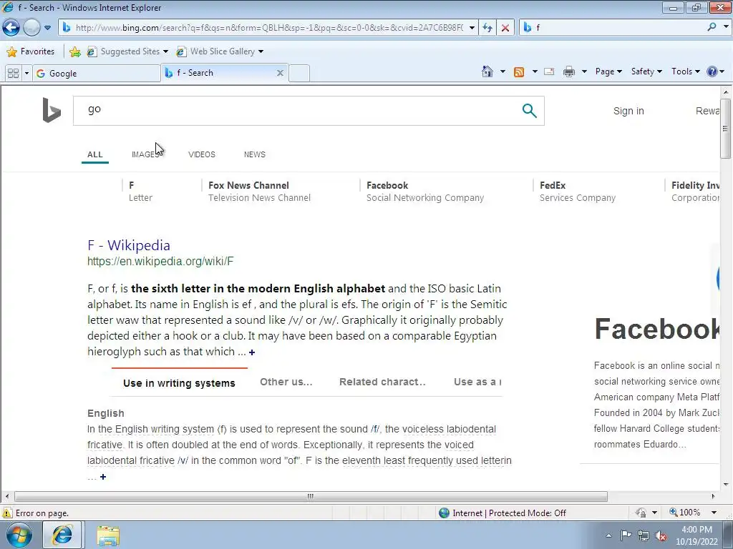Image resolution: width=733 pixels, height=549 pixels.
Task: Click the browser Forward button
Action: tap(31, 28)
